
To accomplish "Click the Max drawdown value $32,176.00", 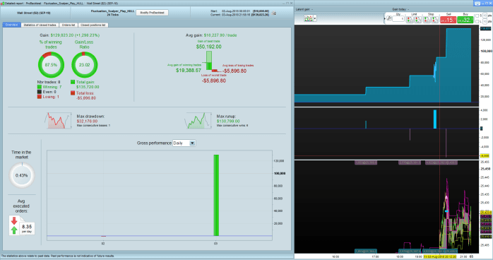I will [87, 121].
